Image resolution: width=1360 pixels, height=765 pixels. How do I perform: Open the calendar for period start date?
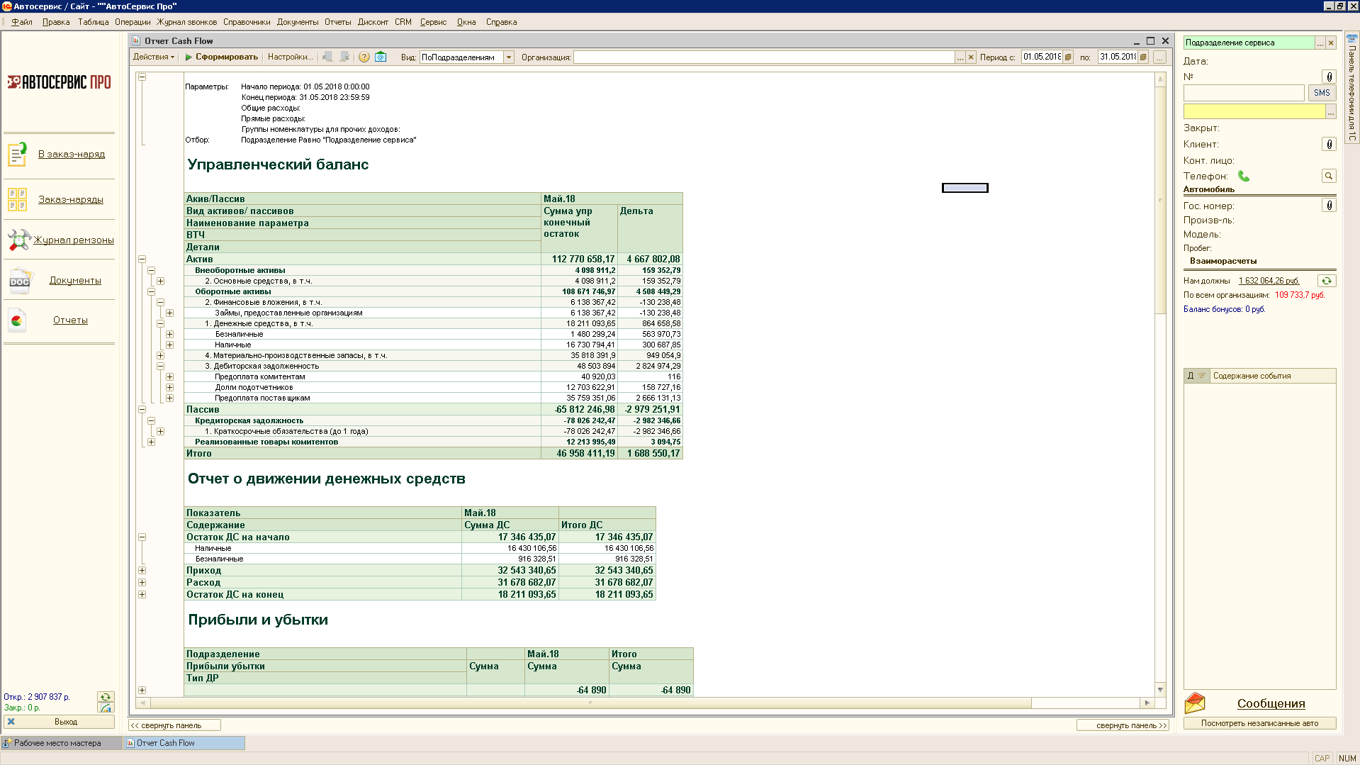(1068, 57)
